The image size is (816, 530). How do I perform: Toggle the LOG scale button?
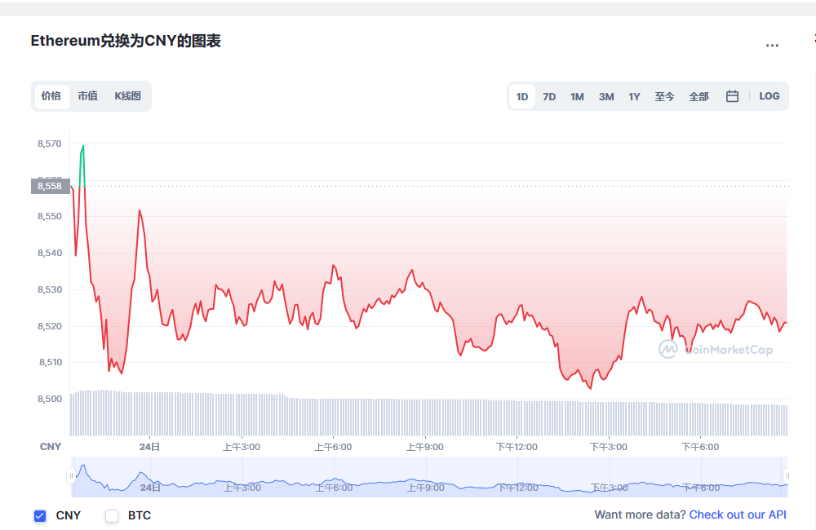769,96
